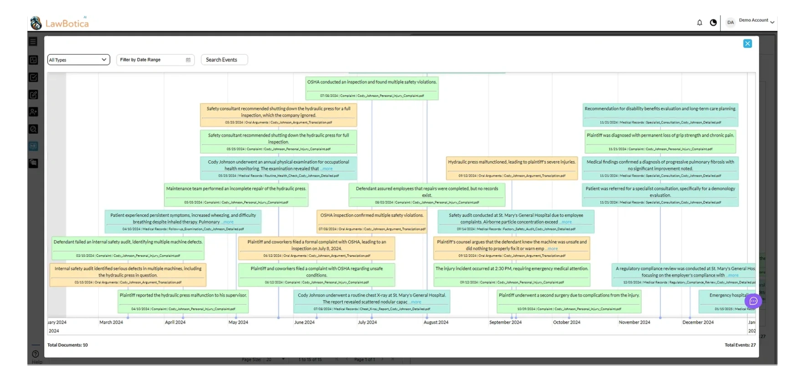Open the checkmark tasks sidebar icon
The width and height of the screenshot is (809, 376).
pyautogui.click(x=33, y=77)
